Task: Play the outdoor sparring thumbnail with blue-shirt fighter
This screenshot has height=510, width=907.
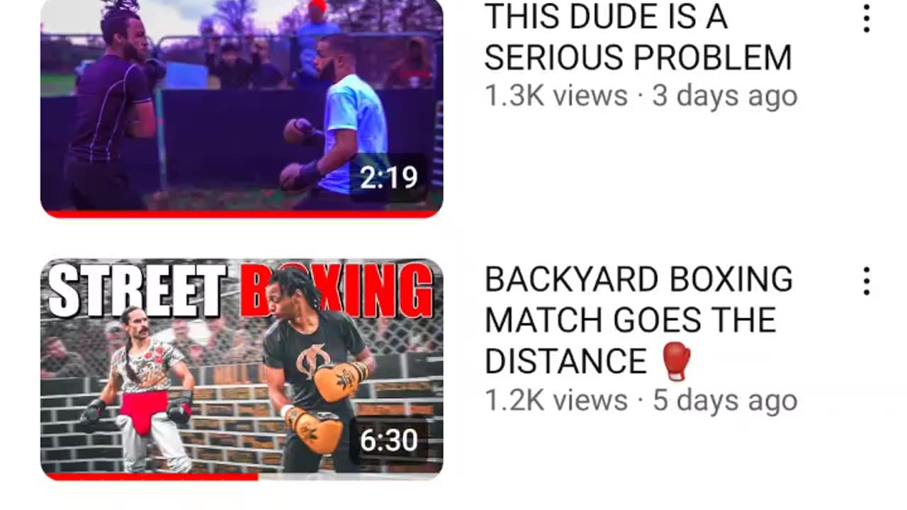Action: 242,108
